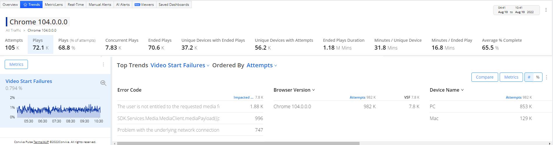Follow the All Traffic breadcrumb link
Image resolution: width=553 pixels, height=145 pixels.
tap(13, 30)
